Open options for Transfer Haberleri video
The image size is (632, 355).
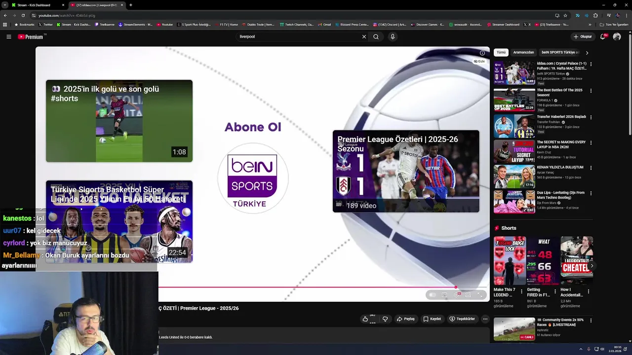point(591,117)
